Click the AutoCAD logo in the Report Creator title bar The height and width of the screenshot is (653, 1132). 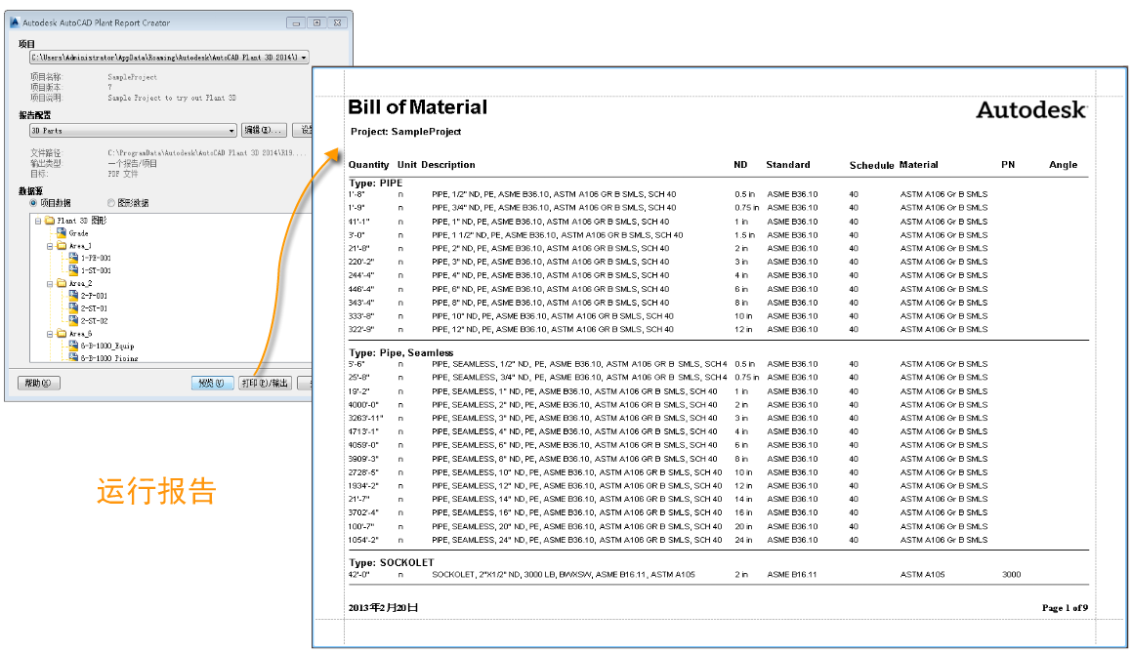click(x=15, y=22)
